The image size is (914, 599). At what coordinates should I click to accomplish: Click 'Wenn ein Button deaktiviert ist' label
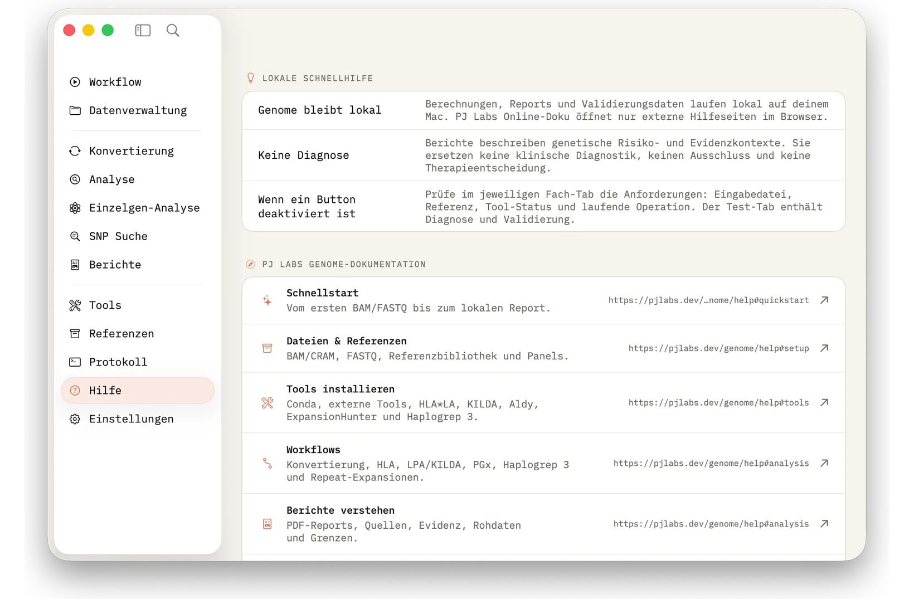coord(307,207)
